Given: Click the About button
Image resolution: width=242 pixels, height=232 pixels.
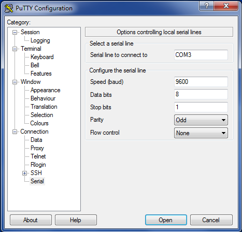Looking at the screenshot, I should tap(31, 220).
